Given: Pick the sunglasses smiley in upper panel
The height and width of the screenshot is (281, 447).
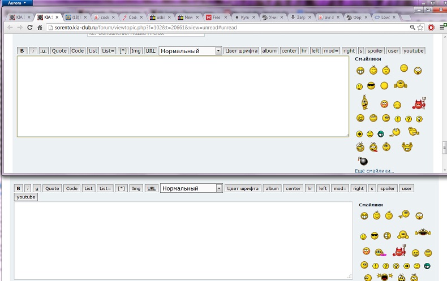Looking at the screenshot, I should click(371, 86).
